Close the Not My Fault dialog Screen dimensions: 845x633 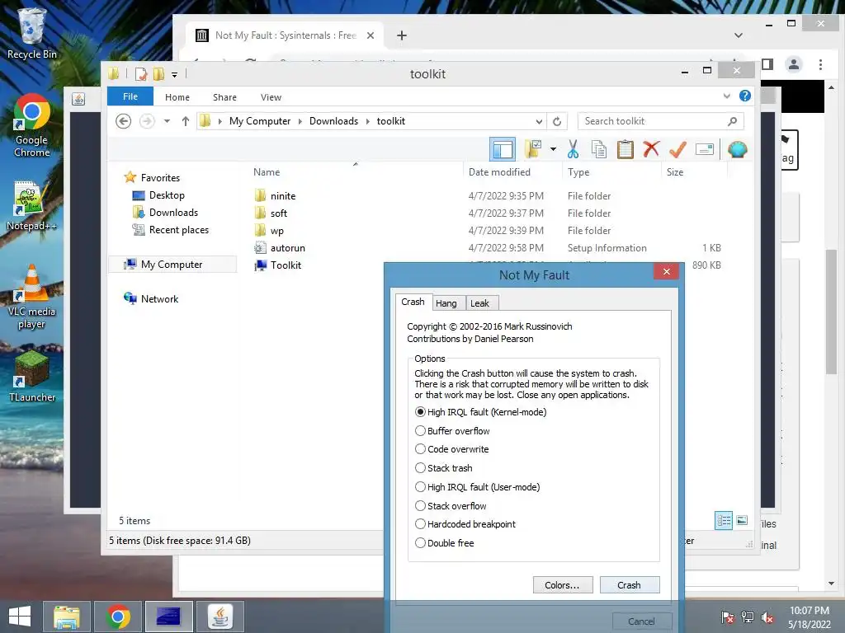666,271
